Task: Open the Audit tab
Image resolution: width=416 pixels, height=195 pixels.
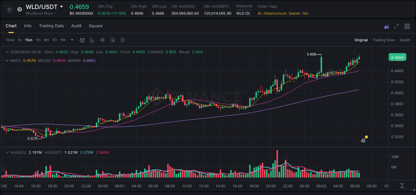Action: pyautogui.click(x=76, y=26)
